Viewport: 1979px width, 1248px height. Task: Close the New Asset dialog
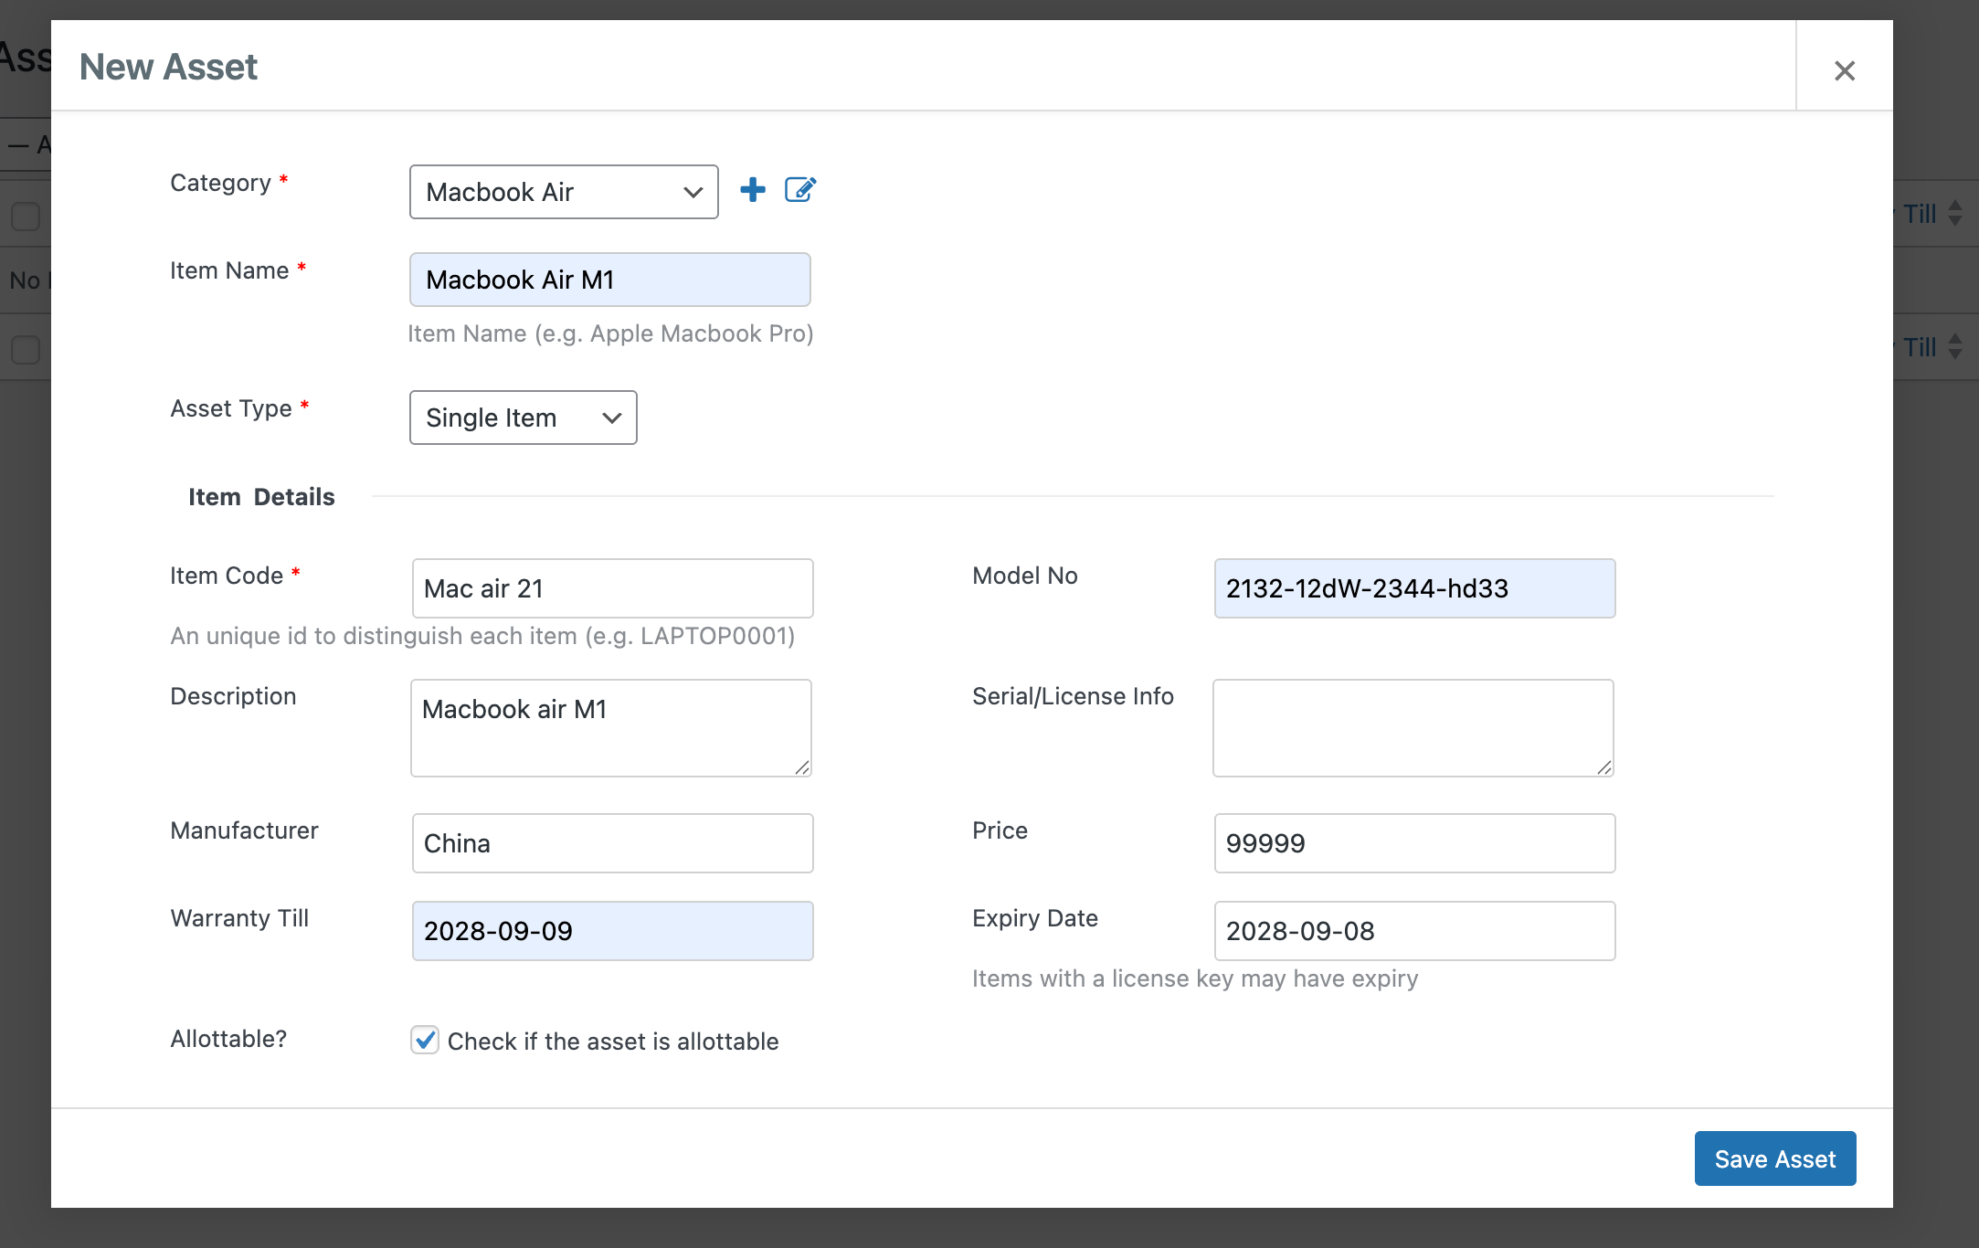(x=1844, y=70)
